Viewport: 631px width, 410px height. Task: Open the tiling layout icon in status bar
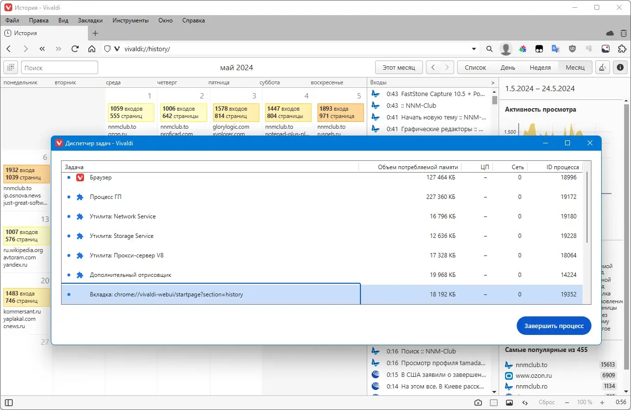pyautogui.click(x=494, y=402)
